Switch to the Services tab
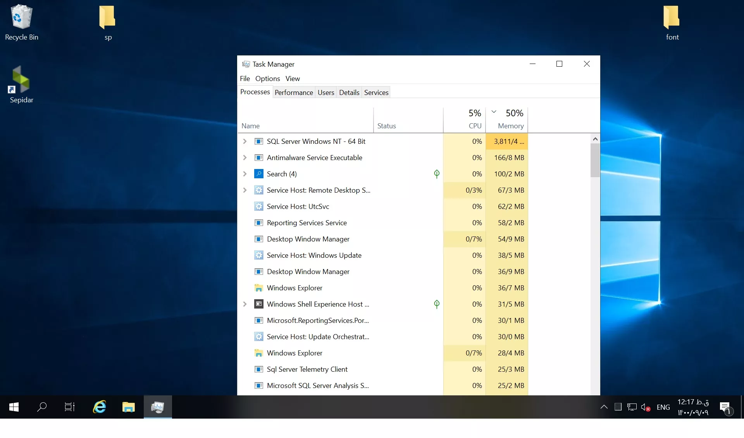This screenshot has width=744, height=438. (376, 93)
